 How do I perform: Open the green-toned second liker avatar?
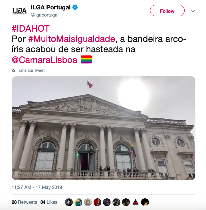78,202
